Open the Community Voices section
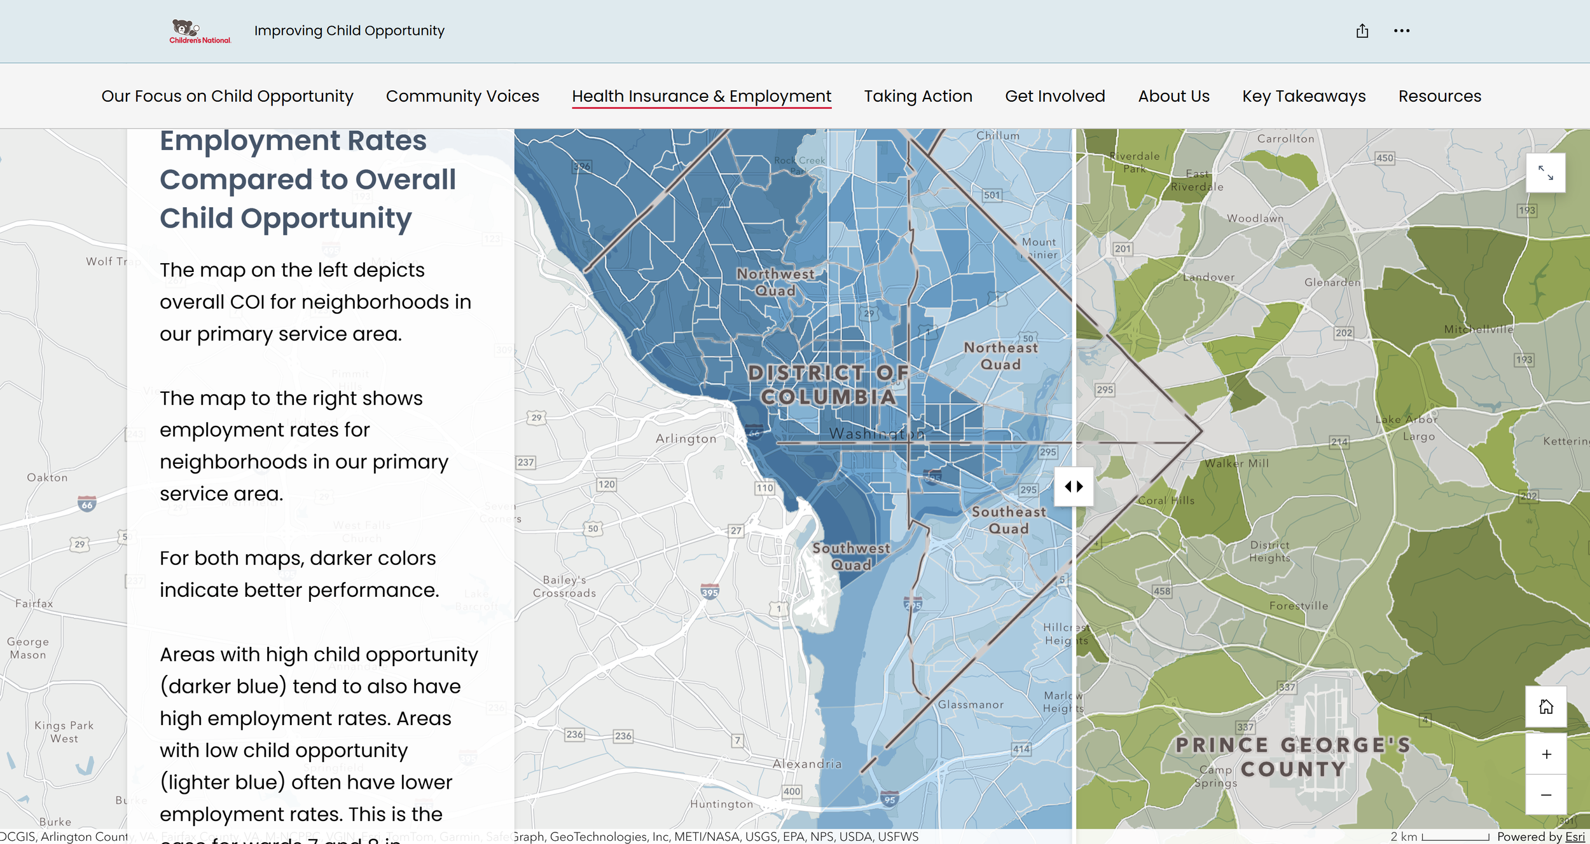This screenshot has height=844, width=1590. [462, 96]
